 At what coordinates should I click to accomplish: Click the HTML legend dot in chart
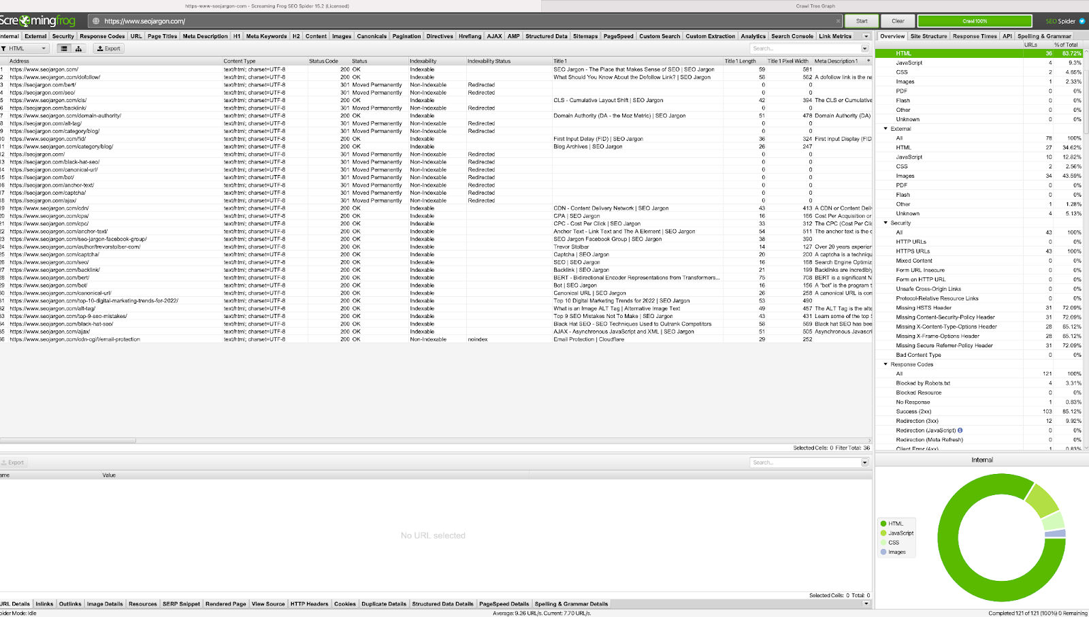pos(883,524)
